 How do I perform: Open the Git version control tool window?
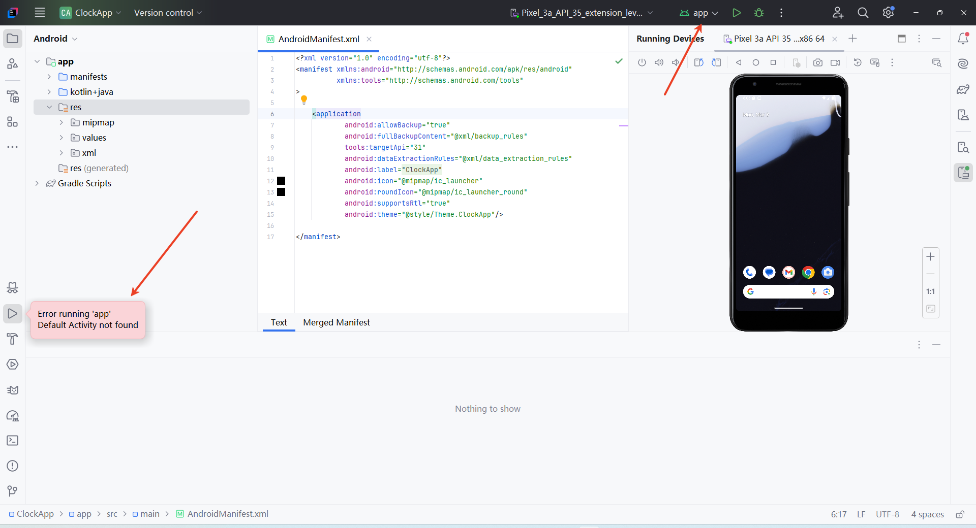13,491
